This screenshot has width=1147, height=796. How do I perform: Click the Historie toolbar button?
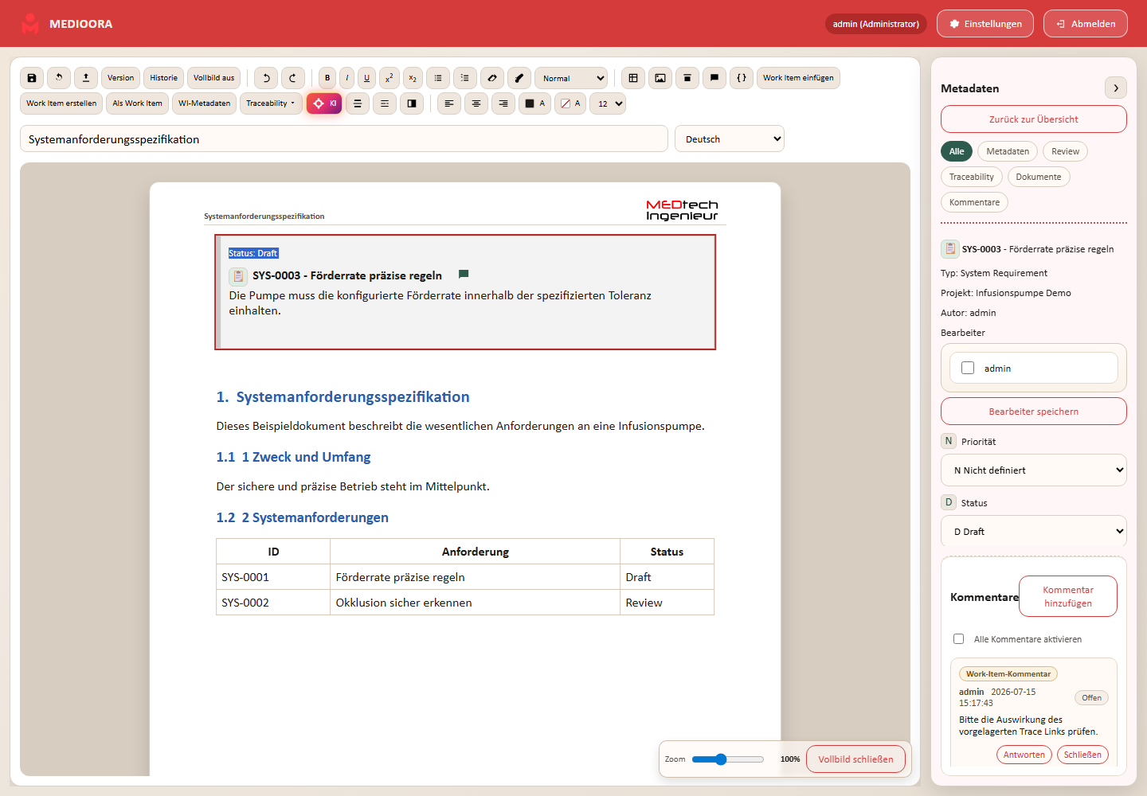point(164,78)
